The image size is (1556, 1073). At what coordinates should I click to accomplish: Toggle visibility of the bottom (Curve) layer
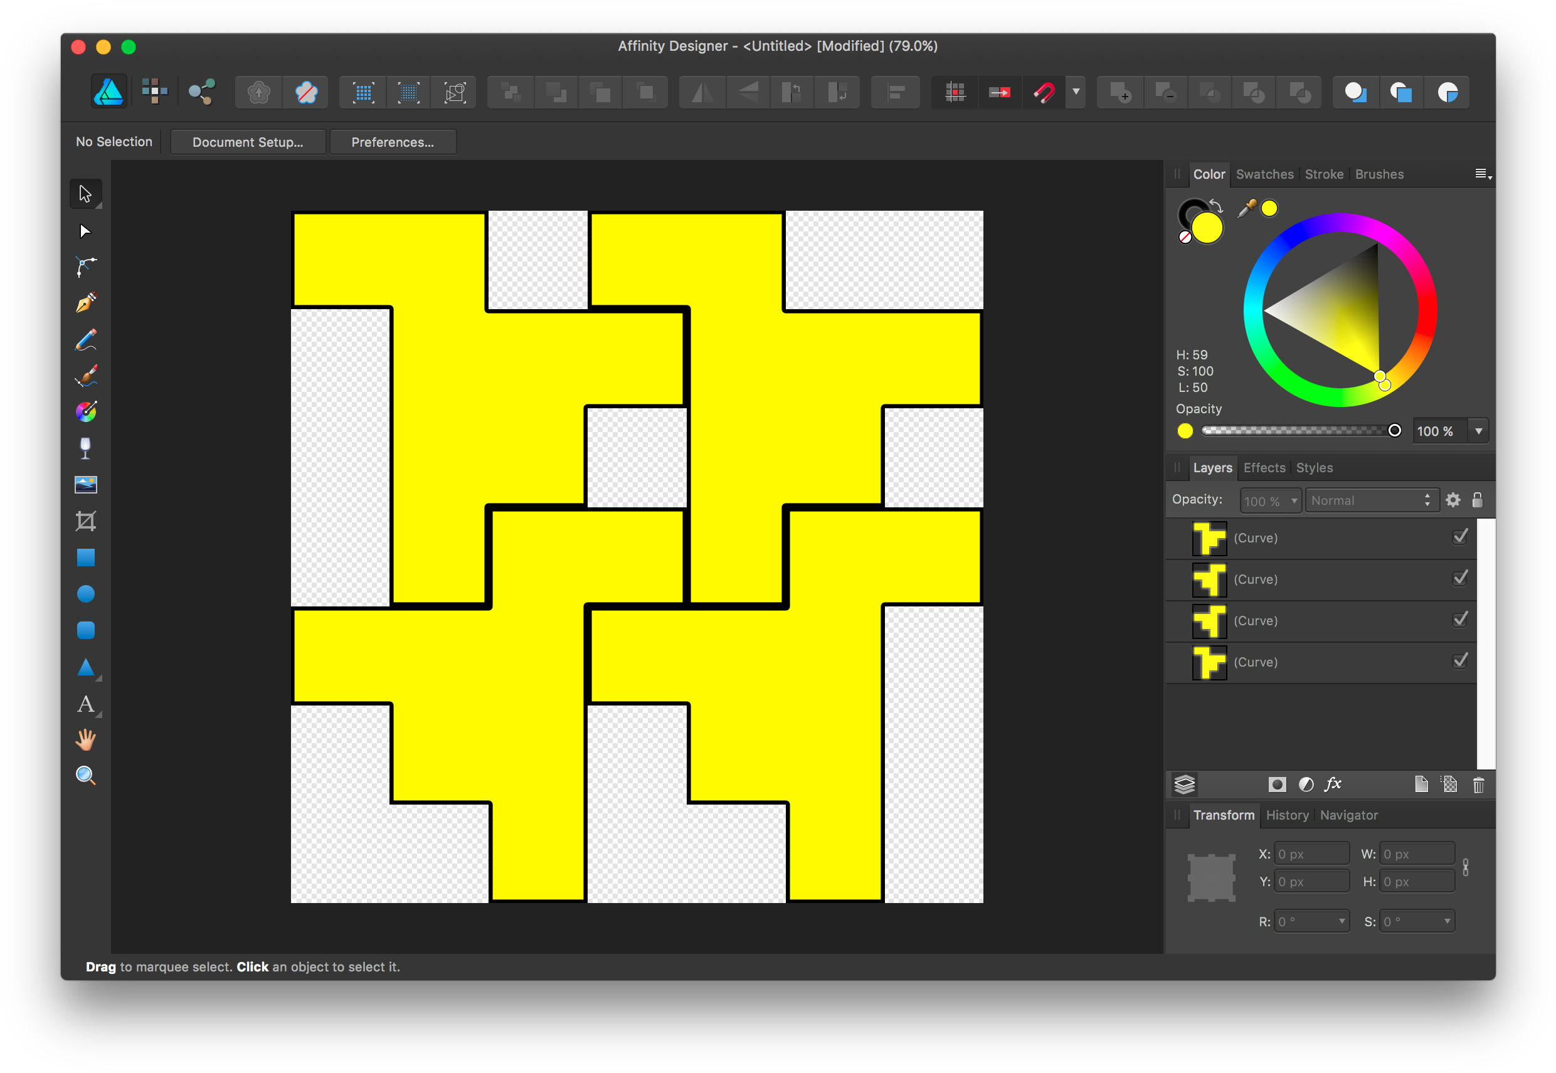click(1460, 661)
